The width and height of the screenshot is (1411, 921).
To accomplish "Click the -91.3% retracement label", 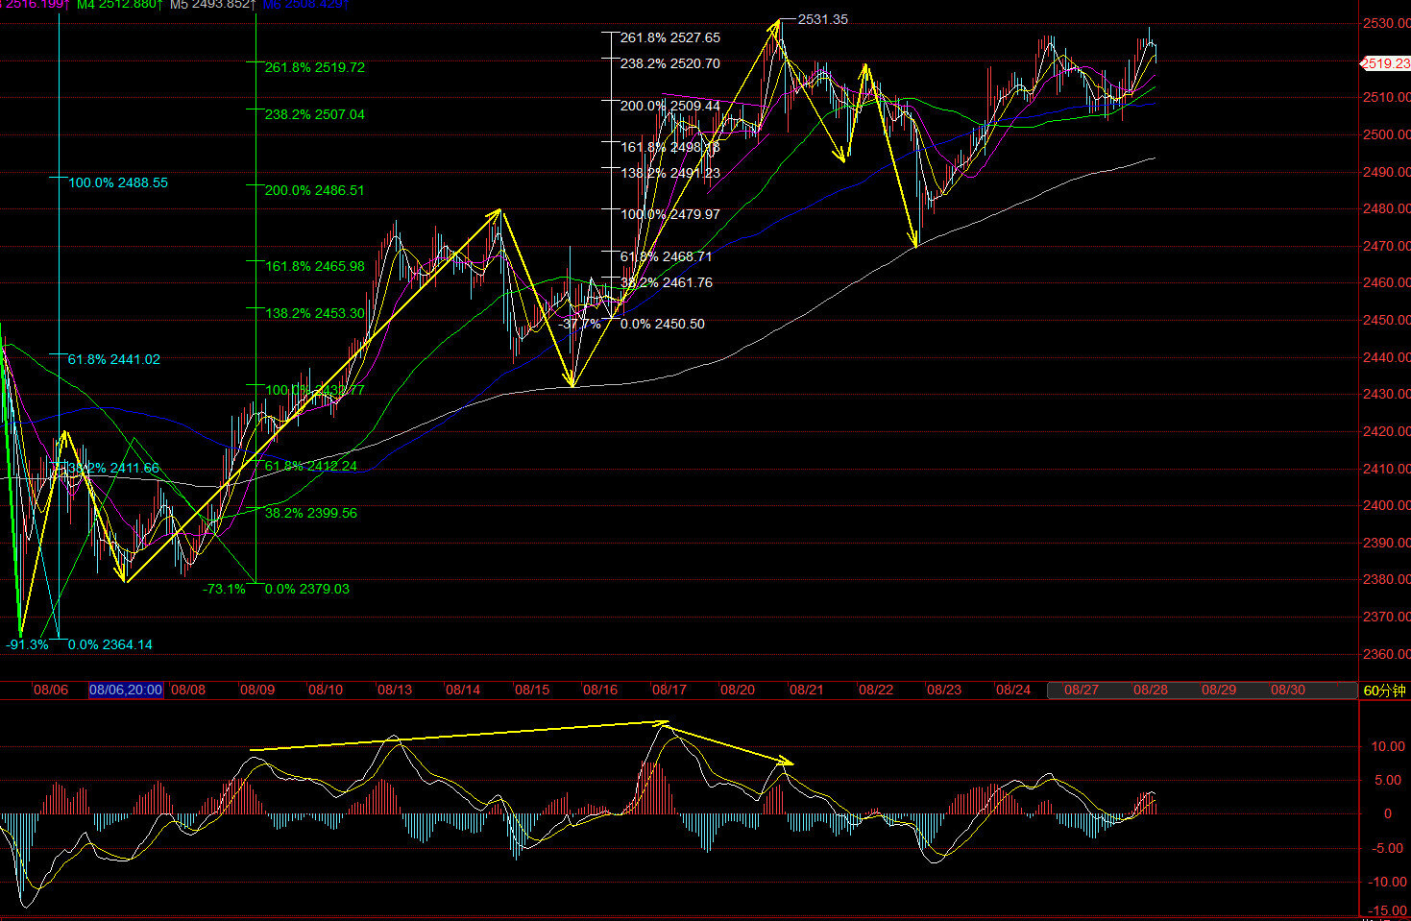I will click(27, 644).
